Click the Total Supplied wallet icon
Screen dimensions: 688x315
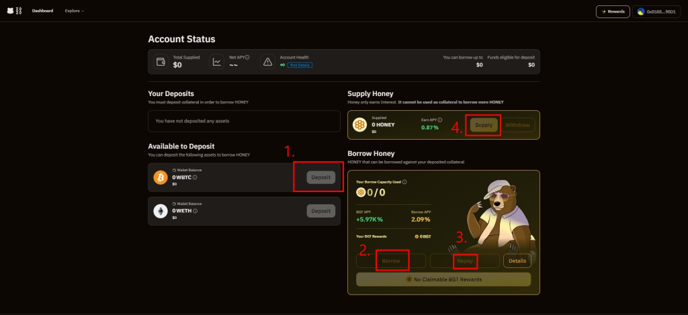click(x=161, y=62)
